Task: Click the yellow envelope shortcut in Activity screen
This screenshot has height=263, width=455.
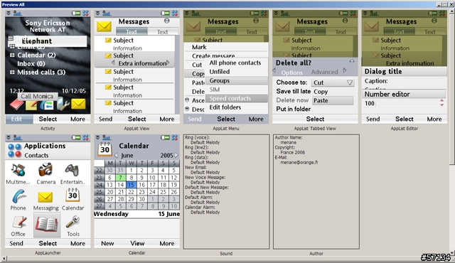Action: [78, 104]
